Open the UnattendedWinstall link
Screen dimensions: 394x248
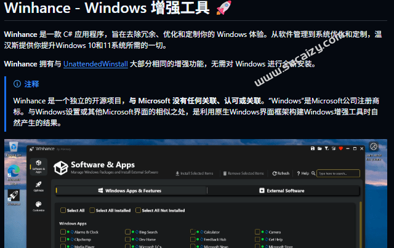pyautogui.click(x=95, y=64)
